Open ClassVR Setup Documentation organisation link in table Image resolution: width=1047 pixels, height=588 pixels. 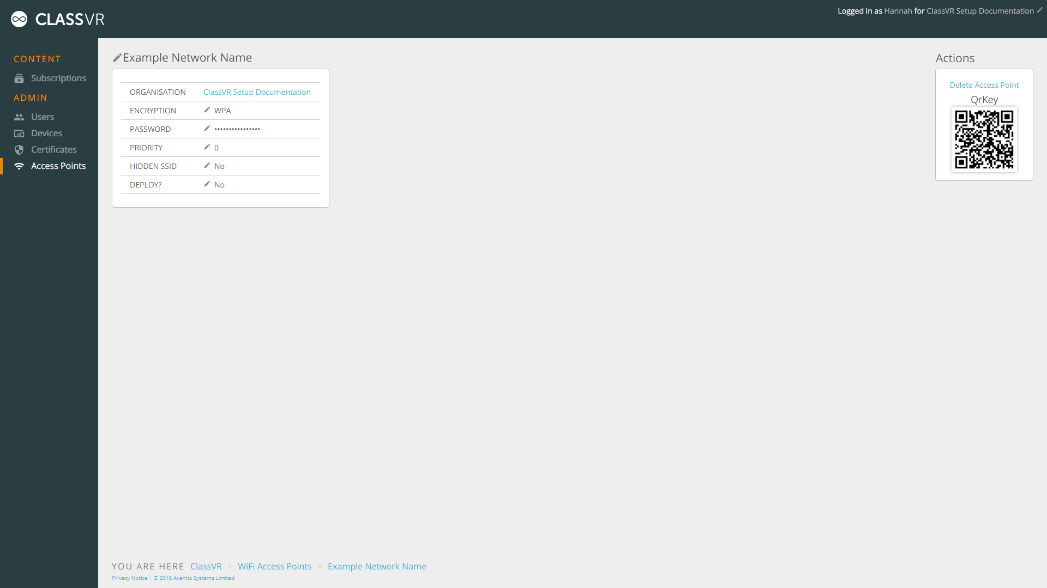pyautogui.click(x=257, y=92)
